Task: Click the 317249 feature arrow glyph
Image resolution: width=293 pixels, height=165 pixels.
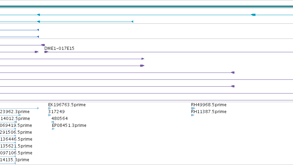Action: click(50, 115)
